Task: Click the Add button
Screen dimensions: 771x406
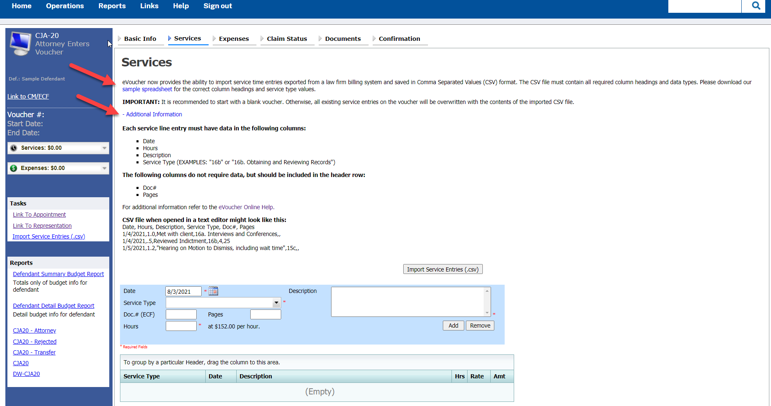Action: pos(453,326)
